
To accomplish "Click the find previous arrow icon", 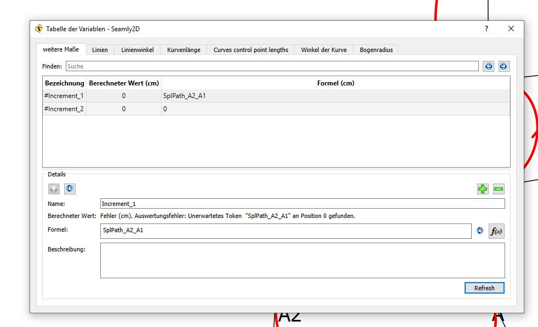I will [x=488, y=66].
